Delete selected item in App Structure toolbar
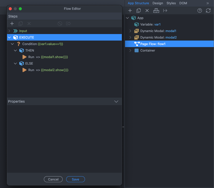The width and height of the screenshot is (214, 188). coord(147,11)
